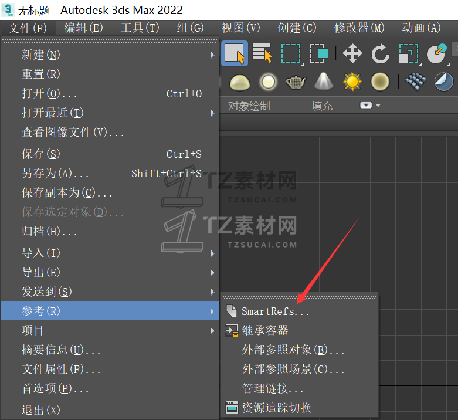458x420 pixels.
Task: Click the teapot render icon
Action: coord(296,82)
